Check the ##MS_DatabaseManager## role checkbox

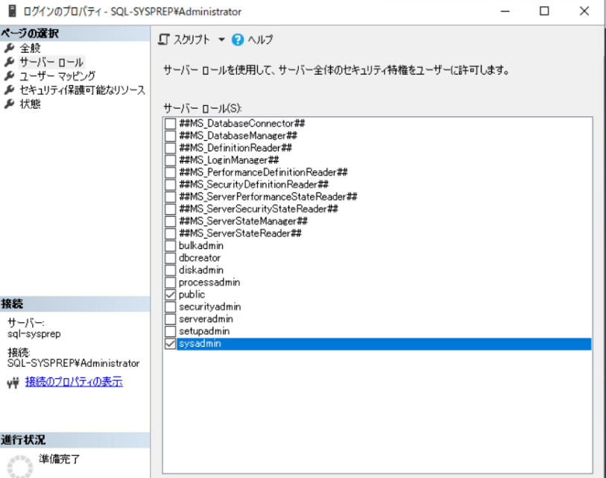pos(170,136)
